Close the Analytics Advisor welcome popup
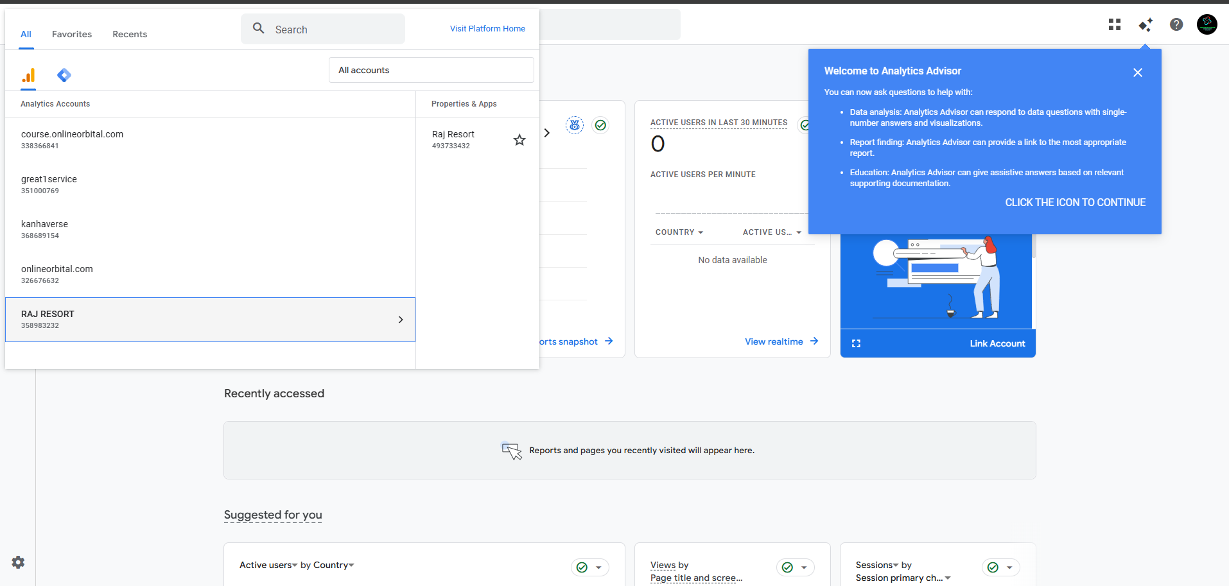Screen dimensions: 1229x586 click(x=1138, y=73)
